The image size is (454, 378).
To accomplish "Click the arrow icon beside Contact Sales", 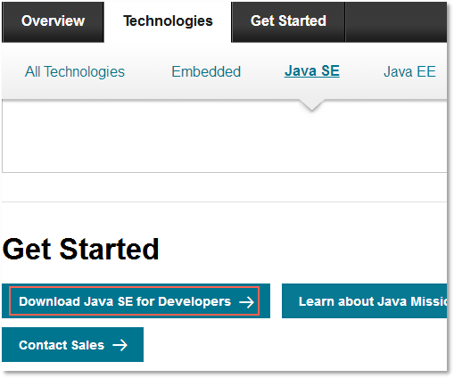I will pos(120,345).
